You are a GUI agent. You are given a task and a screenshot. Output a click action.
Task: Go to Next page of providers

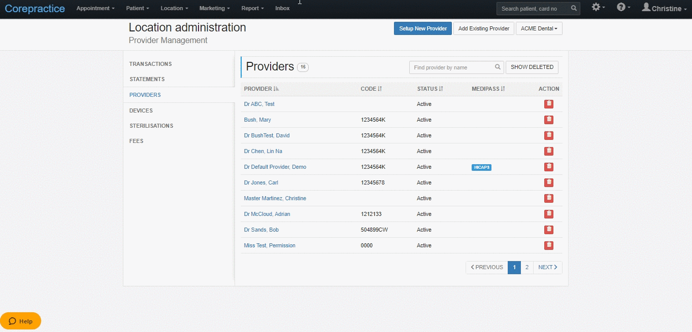(548, 267)
